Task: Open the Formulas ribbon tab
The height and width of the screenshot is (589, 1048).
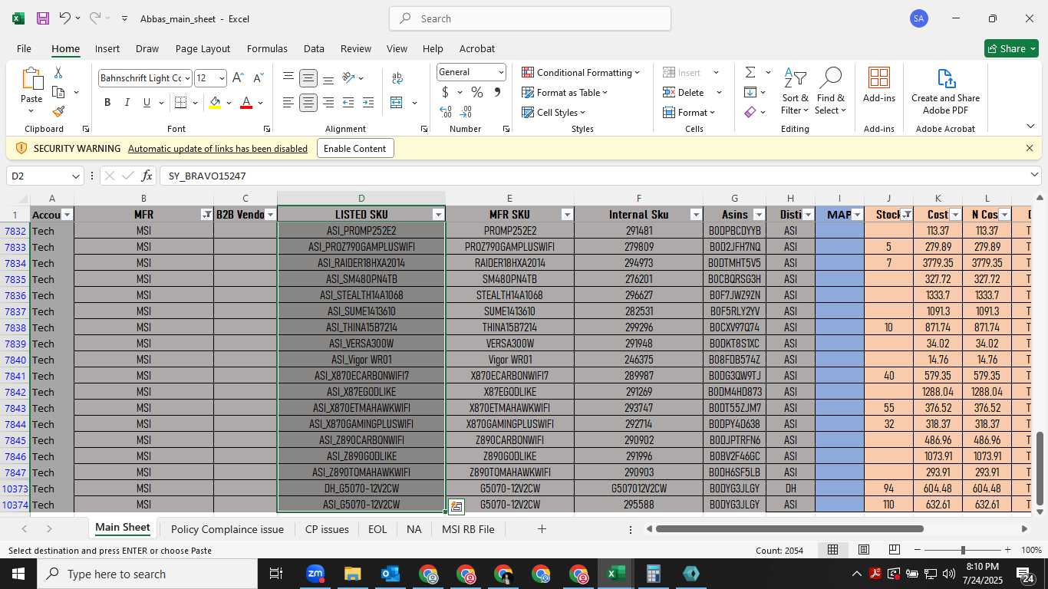Action: pos(267,48)
